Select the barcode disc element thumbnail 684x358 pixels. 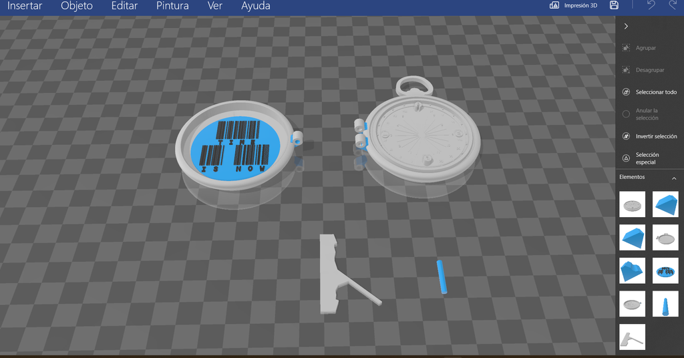click(665, 271)
